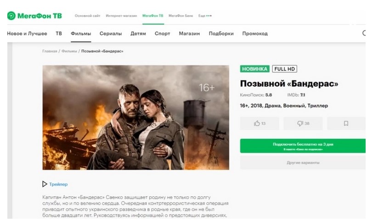Click the MegaFon TV logo icon

11,16
